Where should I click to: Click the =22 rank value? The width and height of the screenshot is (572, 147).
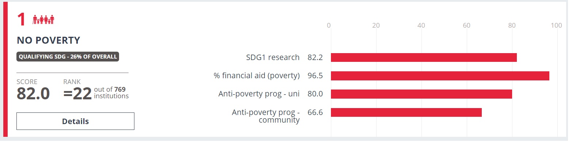coord(77,94)
